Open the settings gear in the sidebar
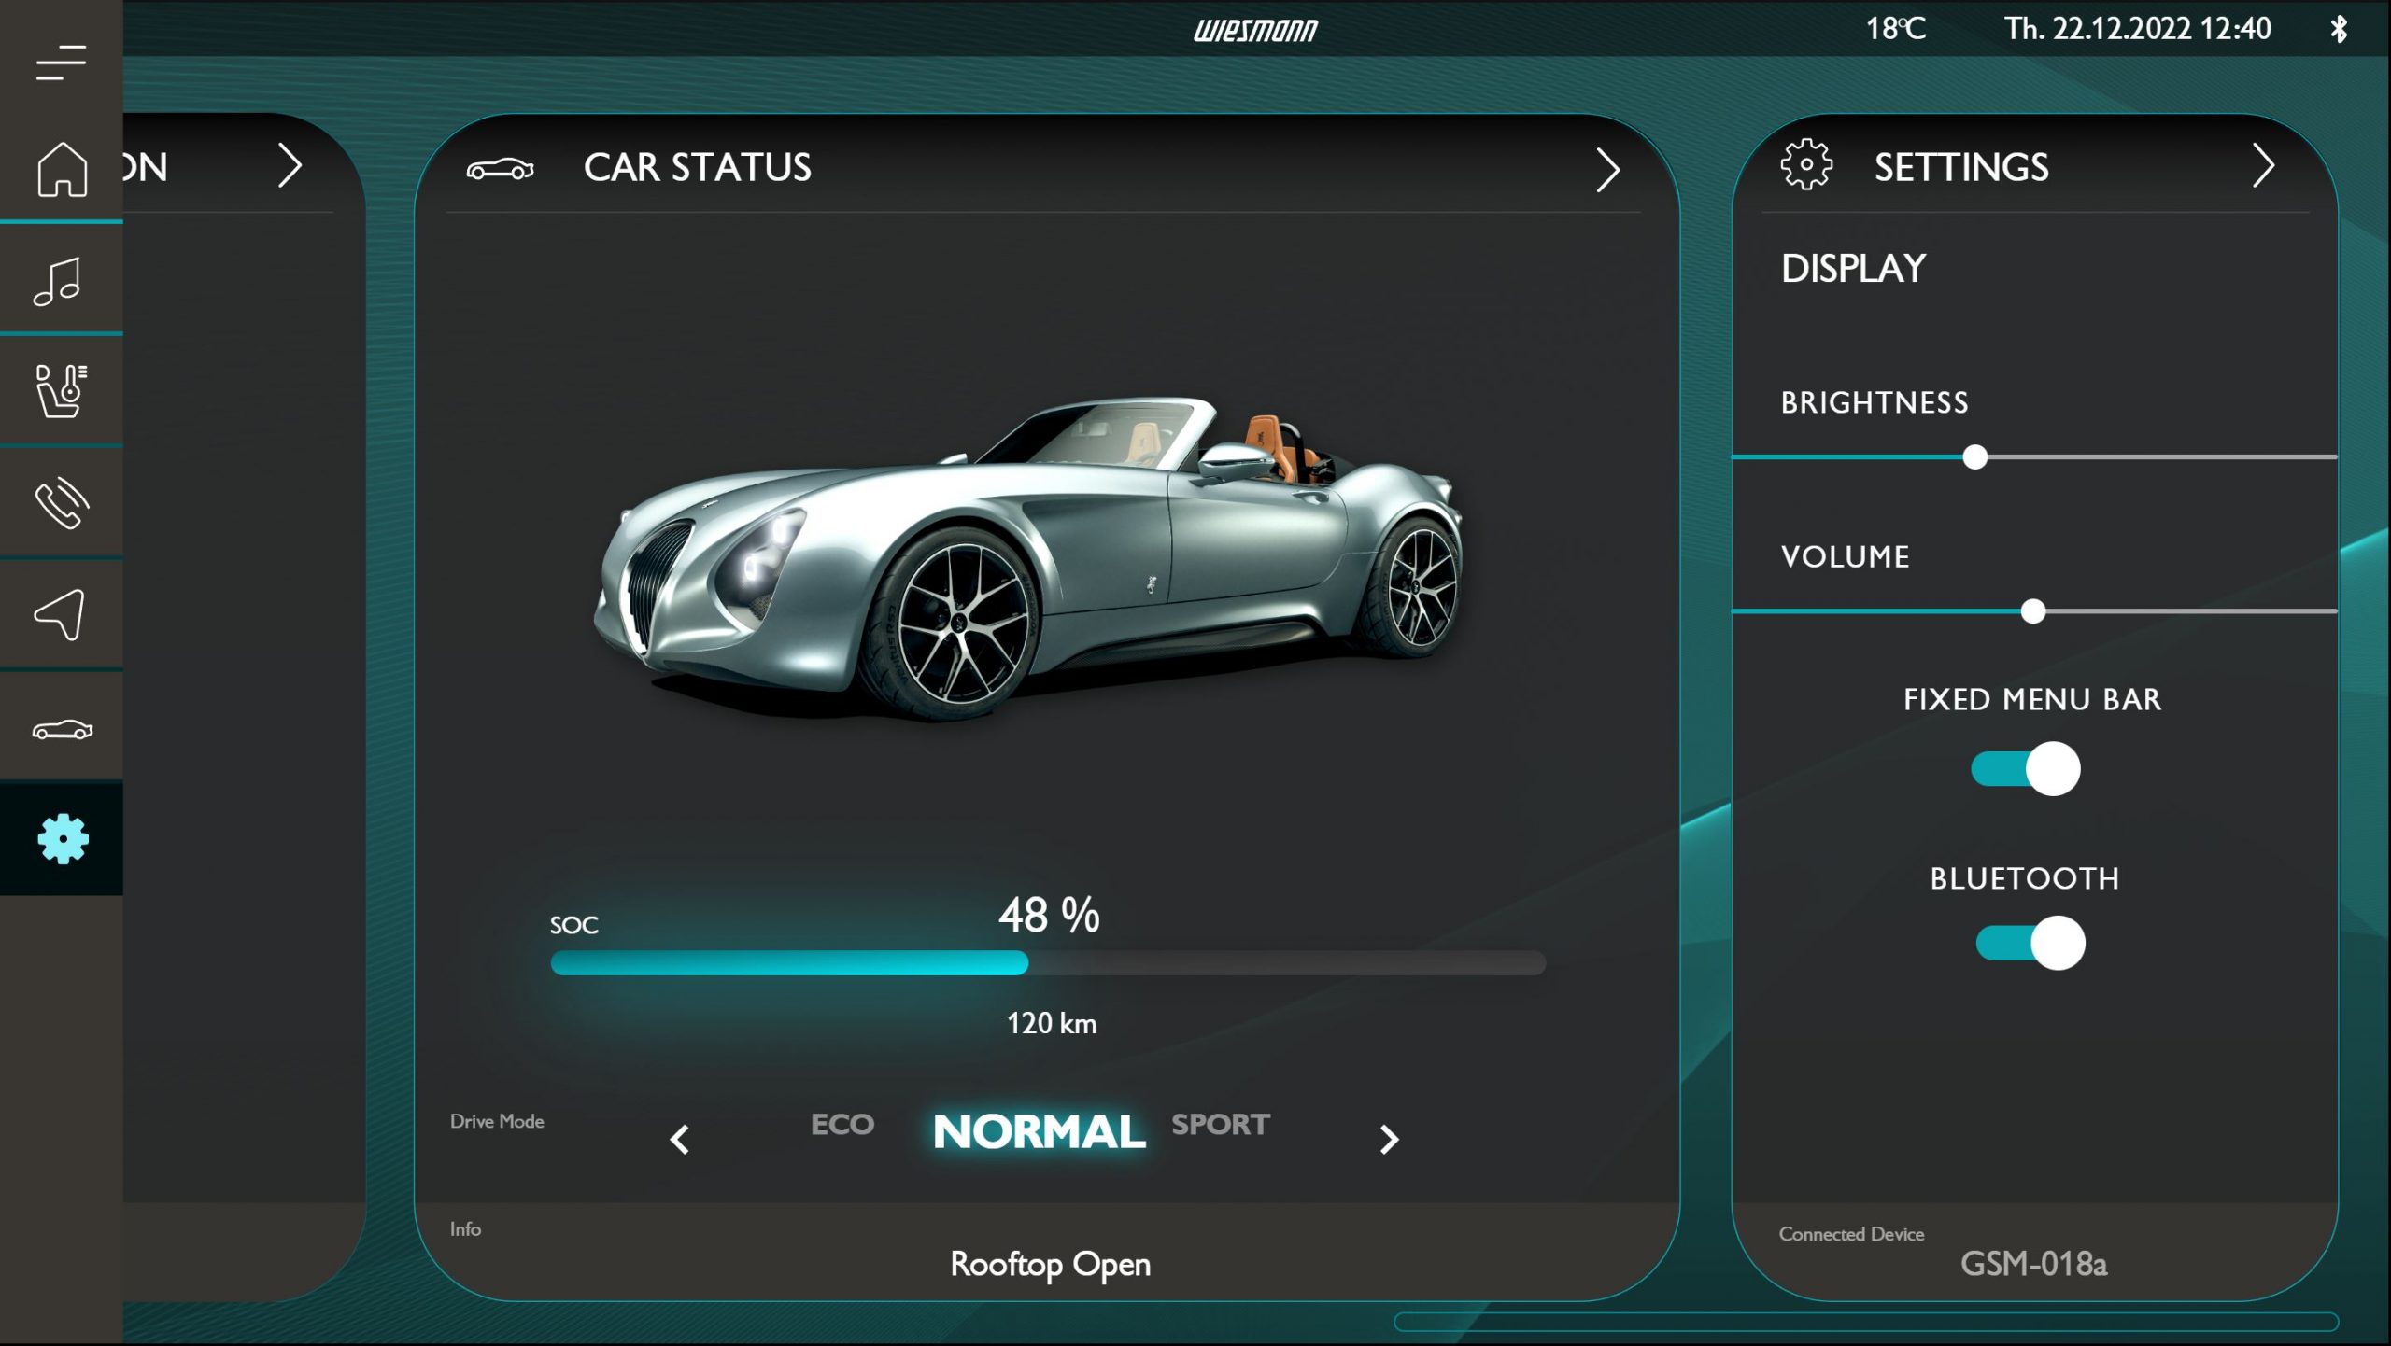Viewport: 2391px width, 1346px height. [61, 838]
